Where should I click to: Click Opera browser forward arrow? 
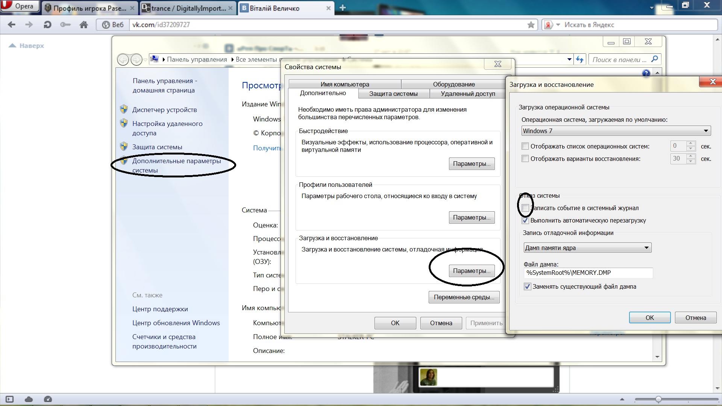pyautogui.click(x=29, y=25)
